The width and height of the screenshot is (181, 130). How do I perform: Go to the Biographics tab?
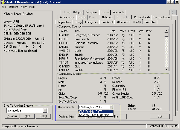[65, 22]
